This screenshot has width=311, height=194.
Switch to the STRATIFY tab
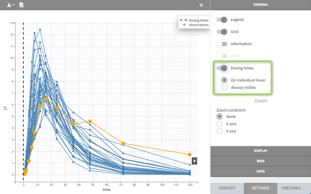227,188
